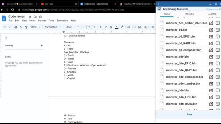Click the Codenames document title

(17, 16)
